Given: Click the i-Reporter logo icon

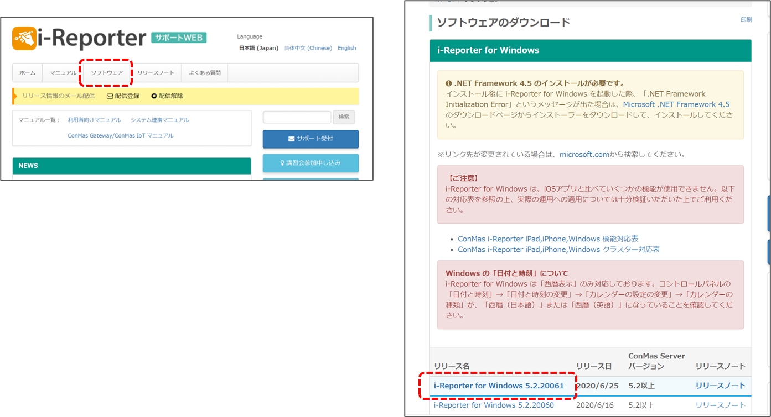Looking at the screenshot, I should pyautogui.click(x=24, y=38).
